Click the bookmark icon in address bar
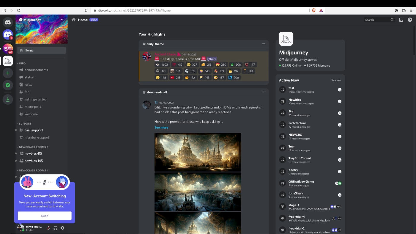This screenshot has height=234, width=416. [86, 10]
